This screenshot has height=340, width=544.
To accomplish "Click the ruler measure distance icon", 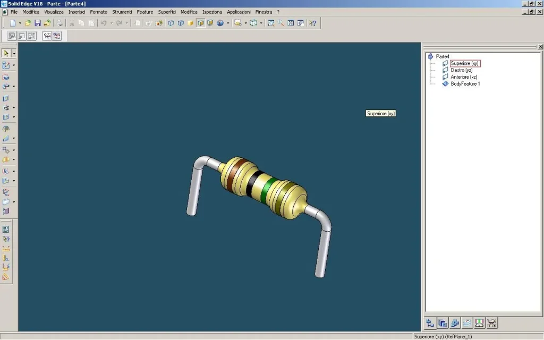I will (x=6, y=249).
